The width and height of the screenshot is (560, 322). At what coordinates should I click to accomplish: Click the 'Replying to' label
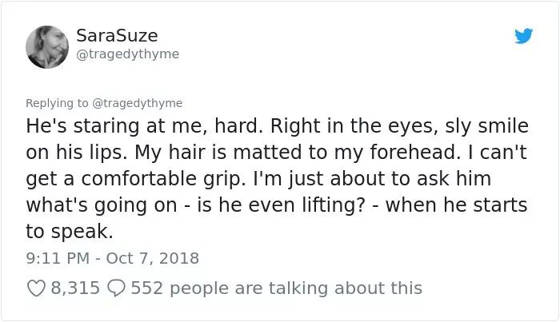pyautogui.click(x=57, y=103)
